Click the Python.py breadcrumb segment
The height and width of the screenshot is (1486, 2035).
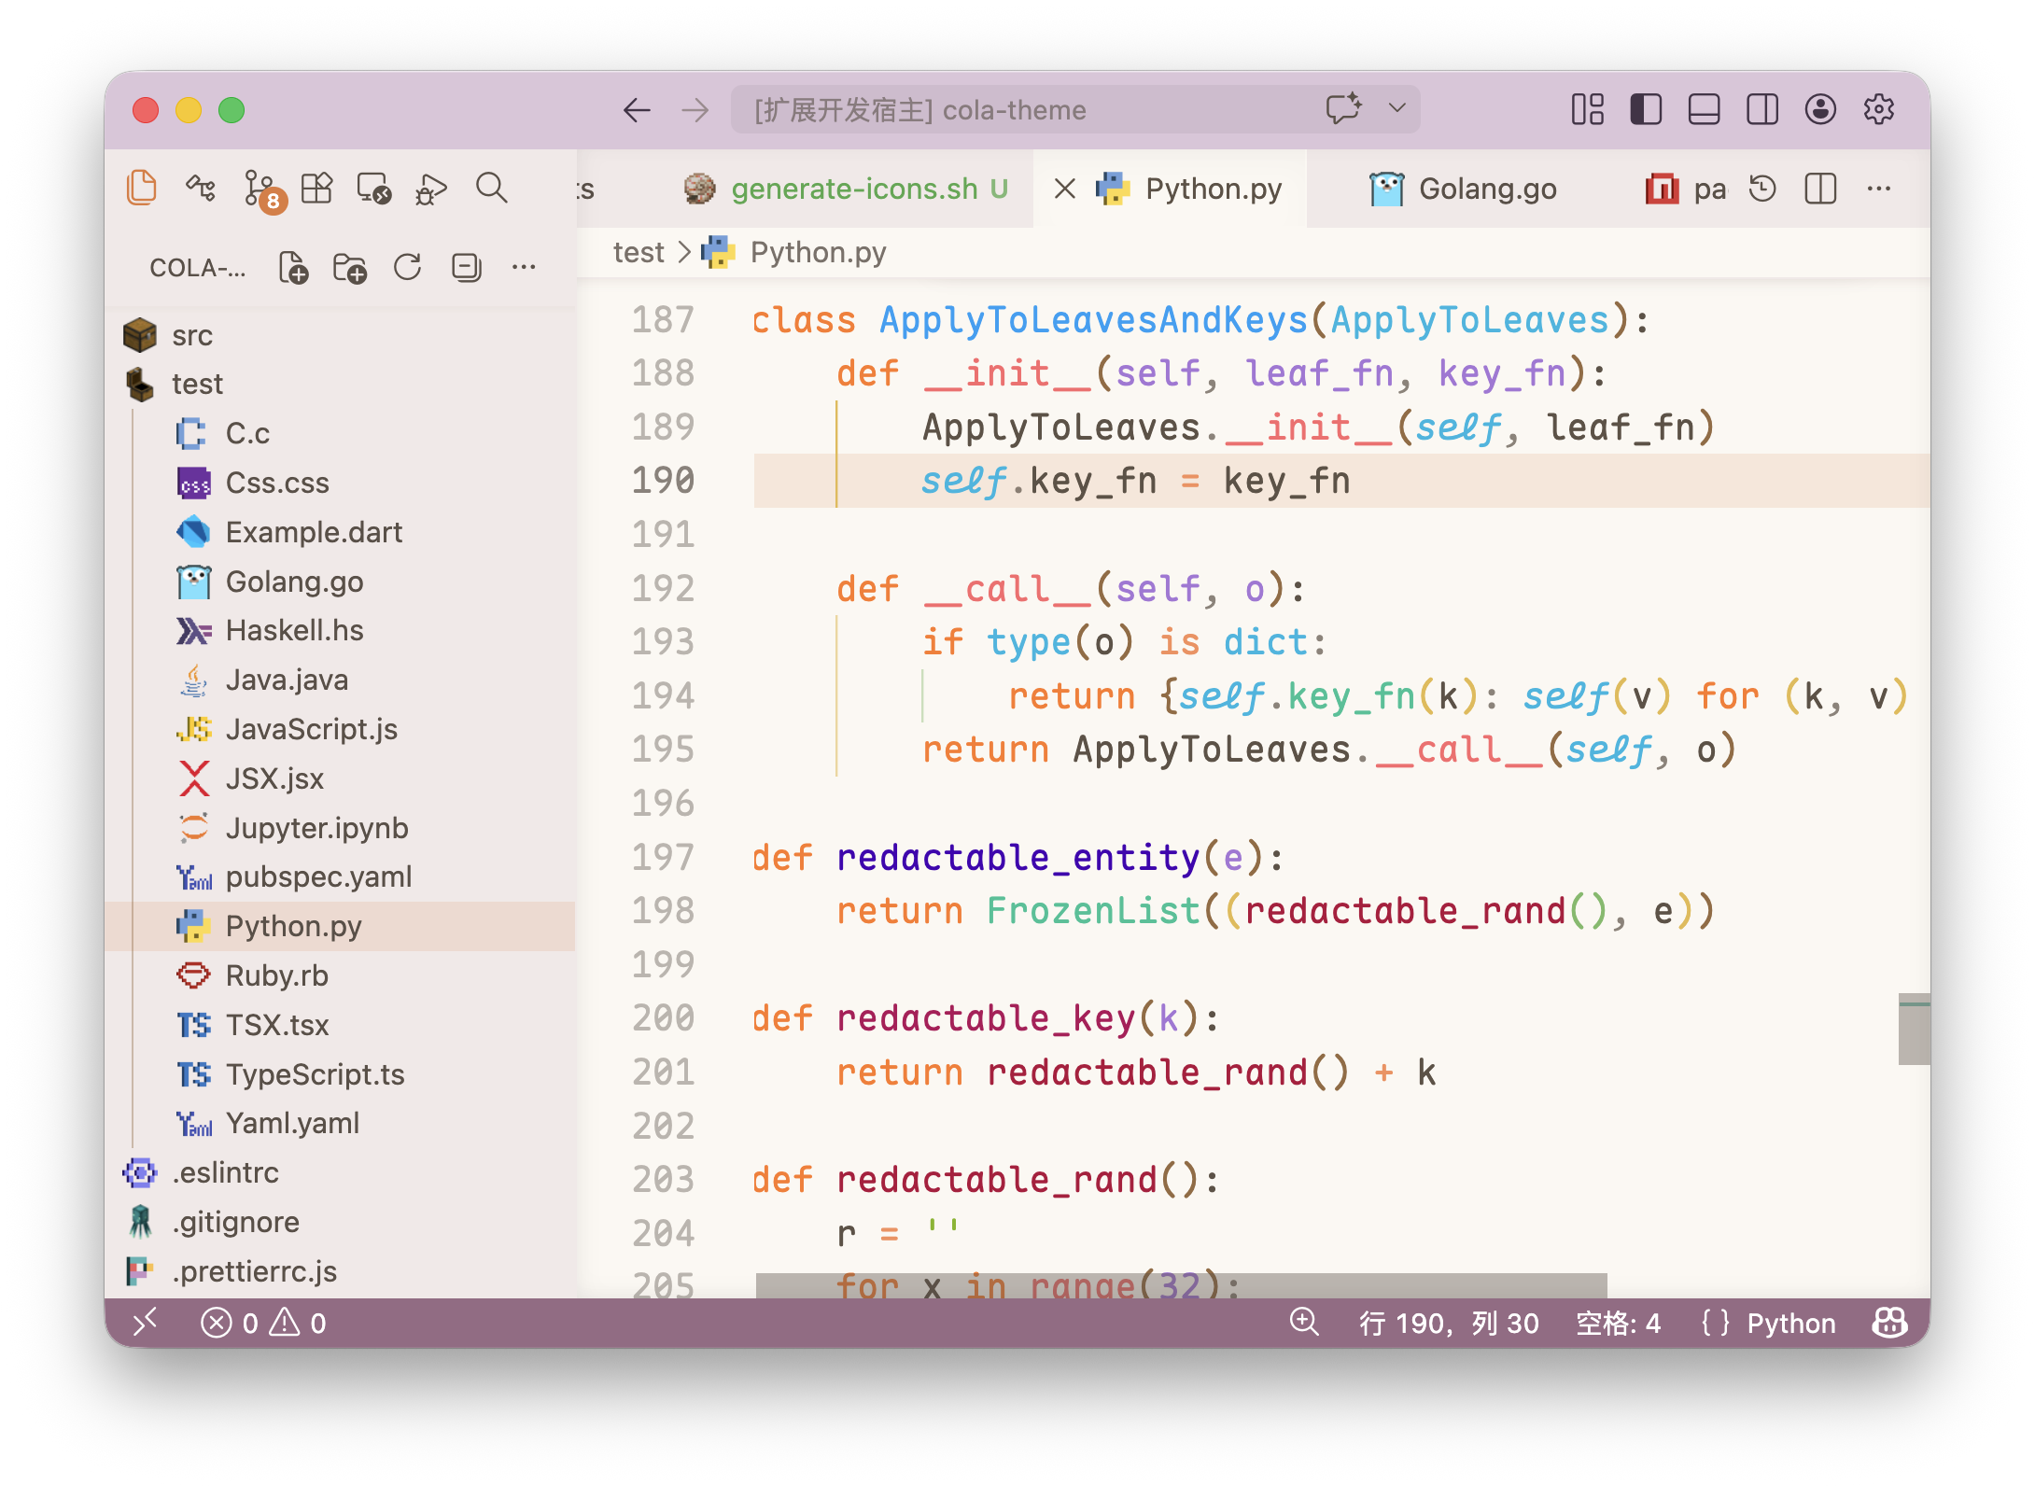pyautogui.click(x=793, y=252)
